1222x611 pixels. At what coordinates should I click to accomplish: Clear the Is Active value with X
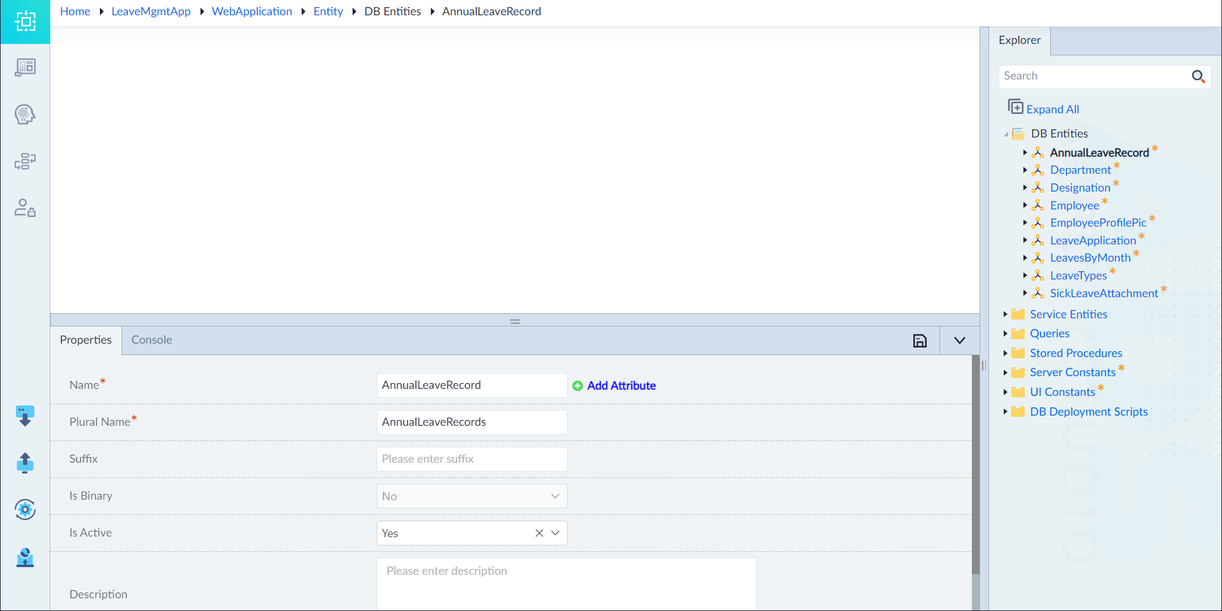click(x=539, y=533)
